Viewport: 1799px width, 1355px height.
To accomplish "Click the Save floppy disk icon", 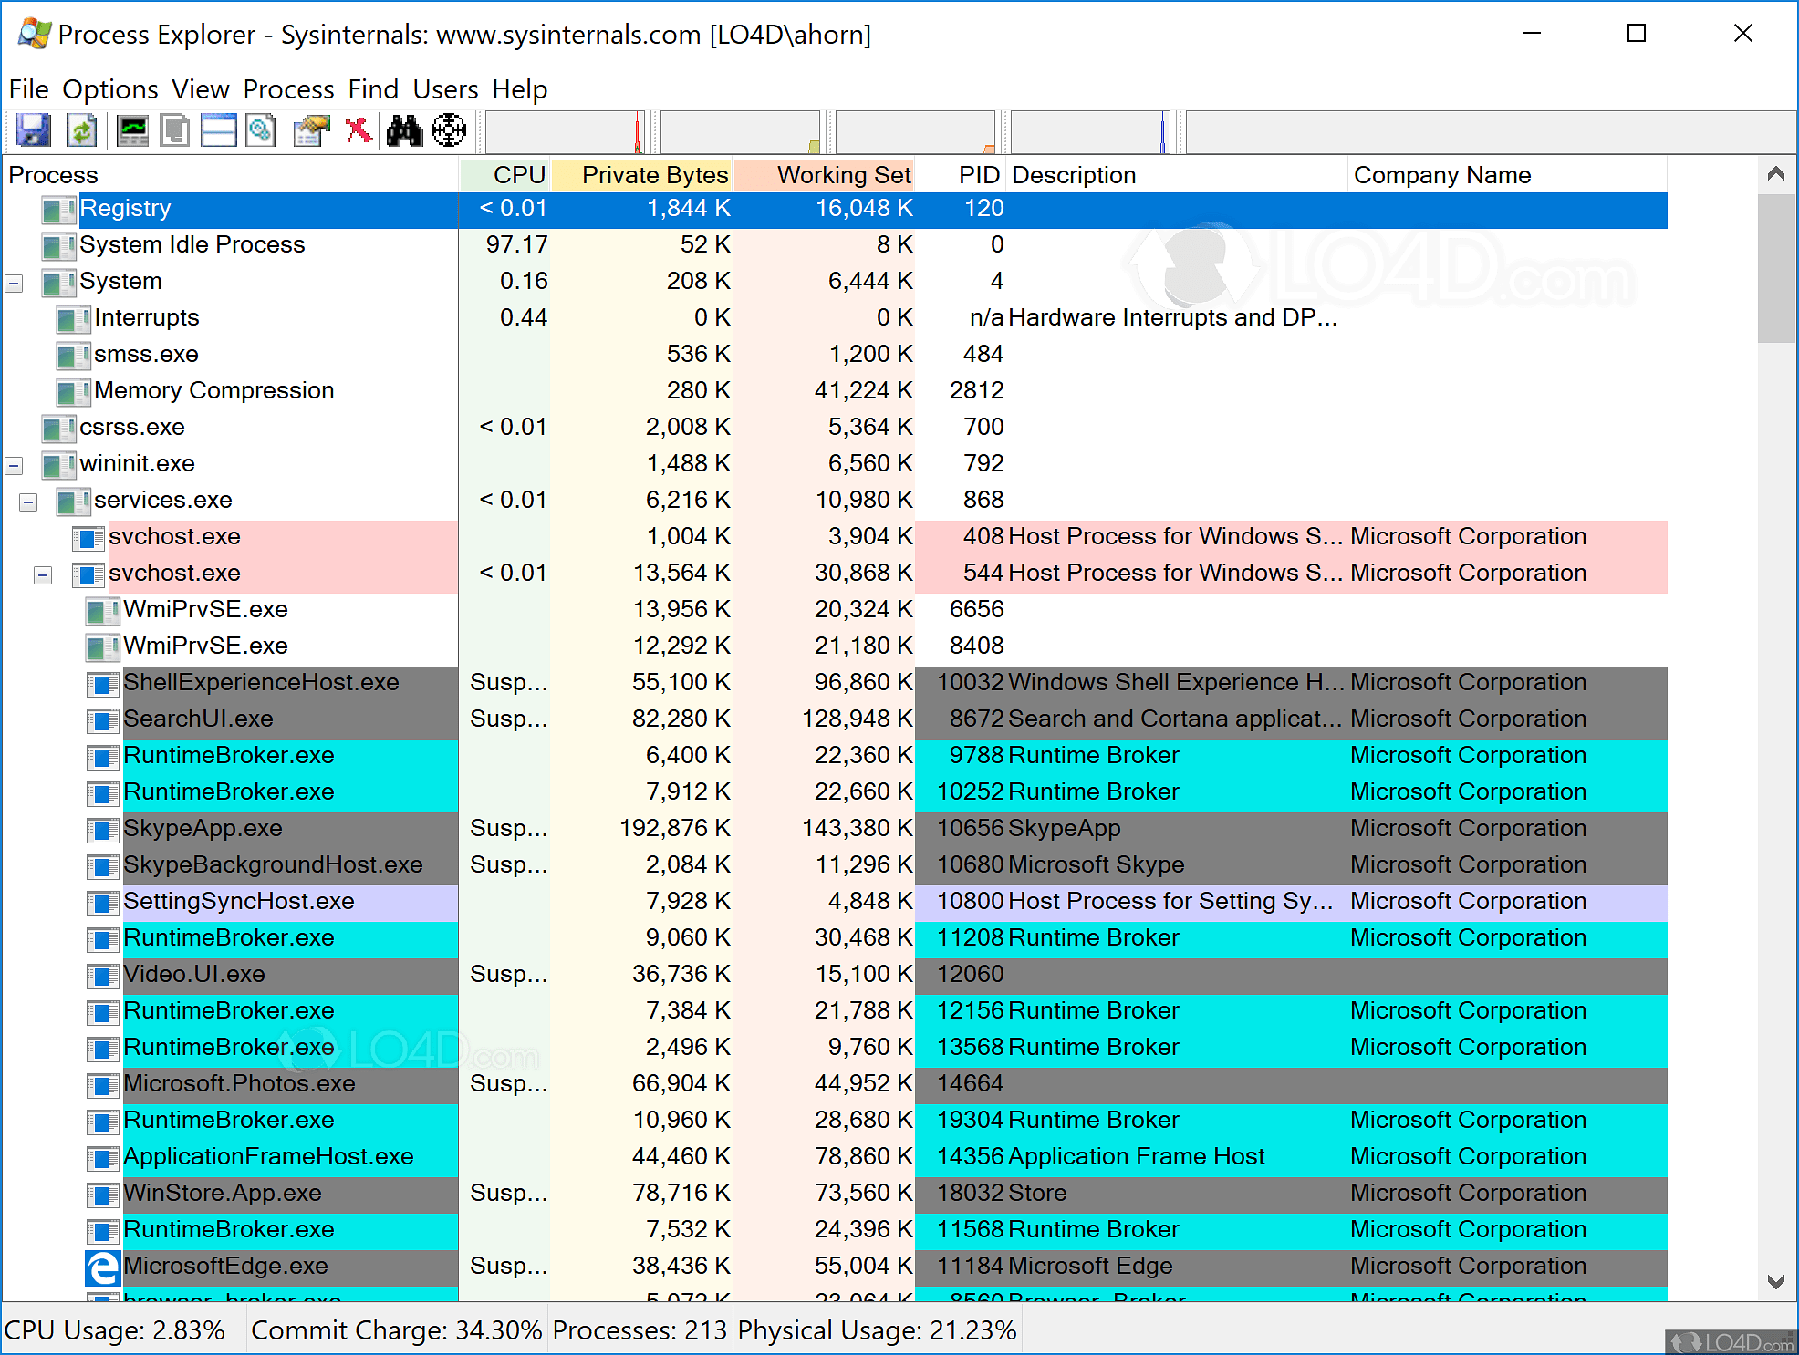I will 33,131.
